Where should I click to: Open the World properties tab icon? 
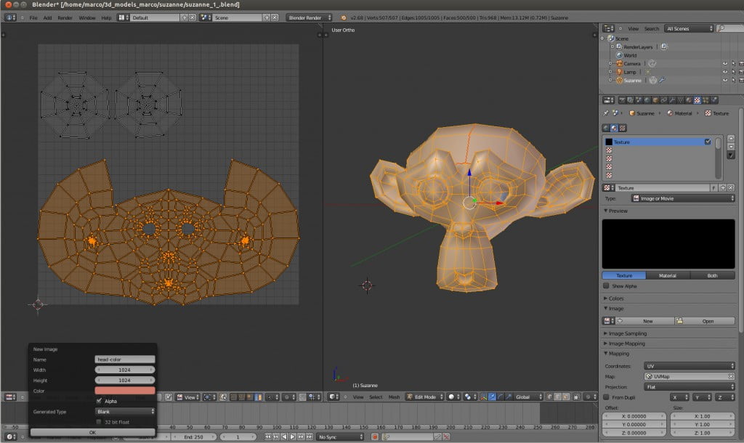pyautogui.click(x=647, y=100)
